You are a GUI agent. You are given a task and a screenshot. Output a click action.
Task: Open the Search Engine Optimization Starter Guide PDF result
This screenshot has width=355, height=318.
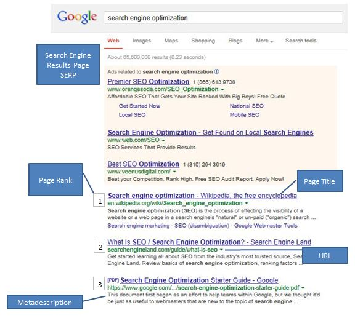[199, 280]
